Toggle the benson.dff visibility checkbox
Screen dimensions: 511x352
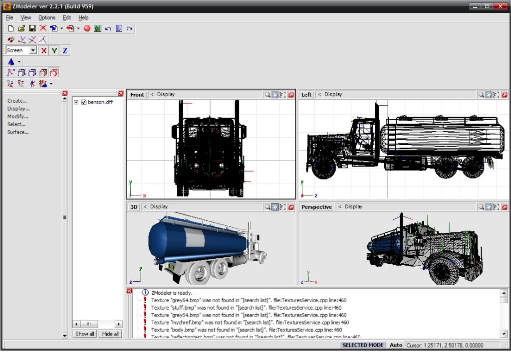tap(84, 102)
